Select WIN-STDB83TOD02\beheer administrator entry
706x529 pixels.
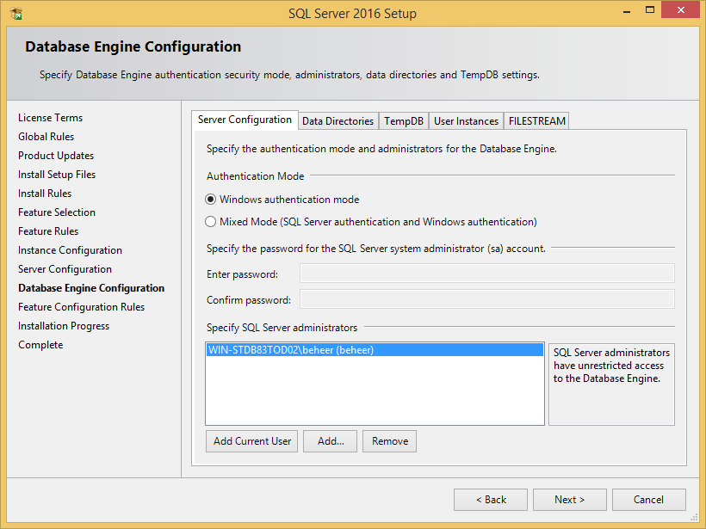point(375,350)
